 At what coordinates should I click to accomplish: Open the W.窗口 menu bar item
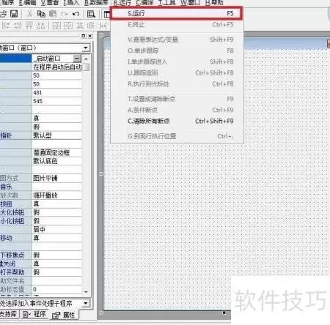[191, 3]
